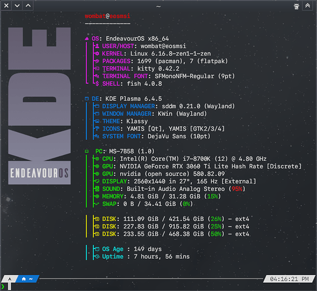Click the 04:16:21 PM clock segment

click(x=289, y=279)
